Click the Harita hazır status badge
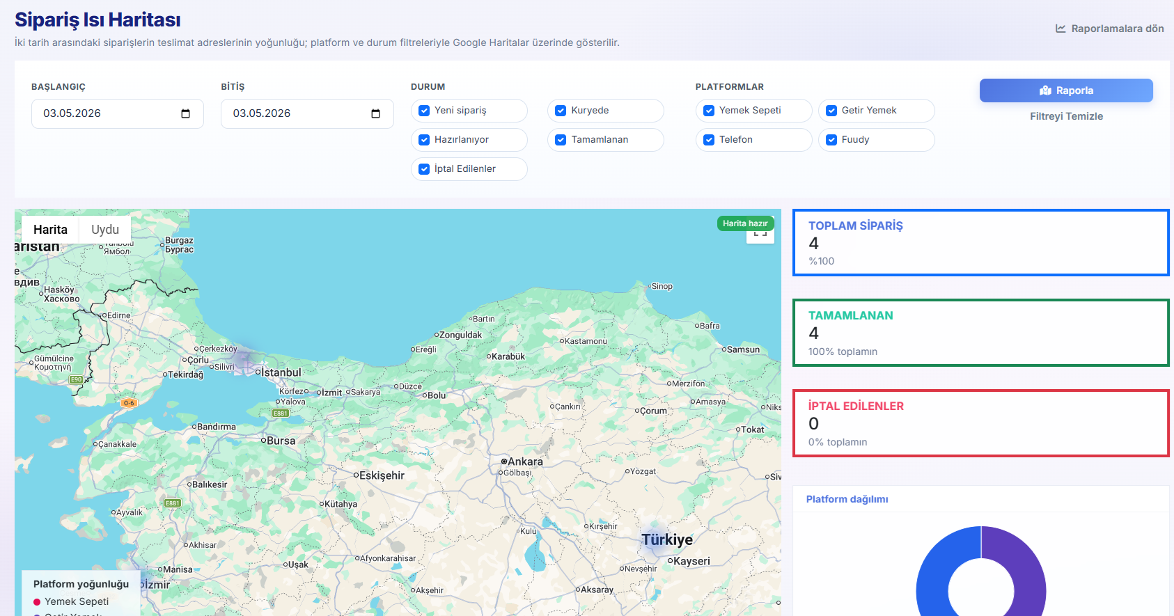 click(x=745, y=223)
